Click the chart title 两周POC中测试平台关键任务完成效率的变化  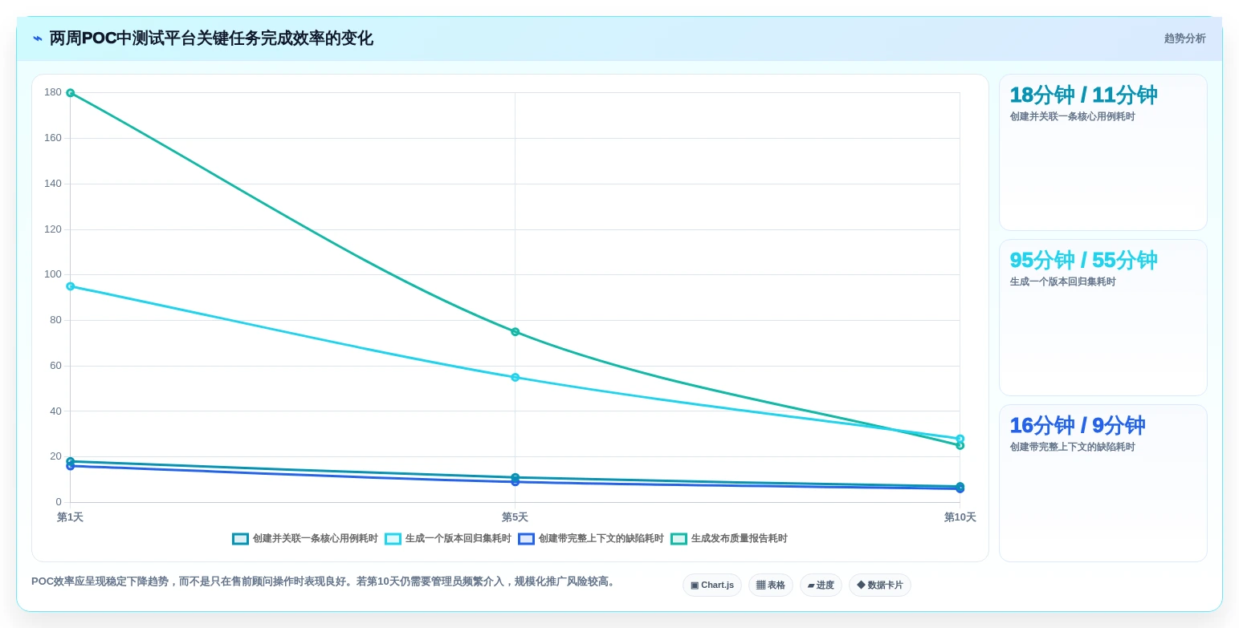[x=211, y=38]
